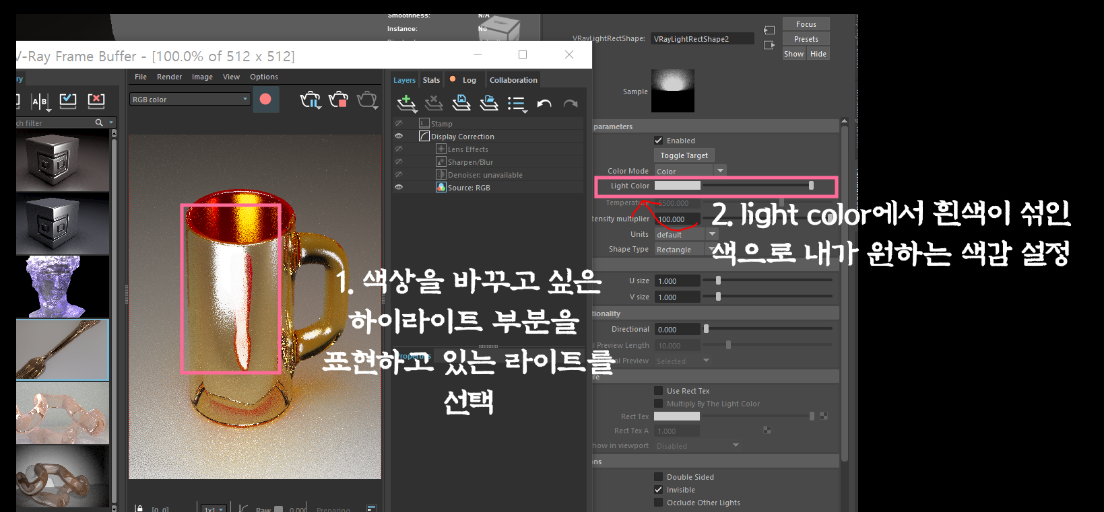This screenshot has width=1104, height=512.
Task: Click the Light Color swatch
Action: coord(677,186)
